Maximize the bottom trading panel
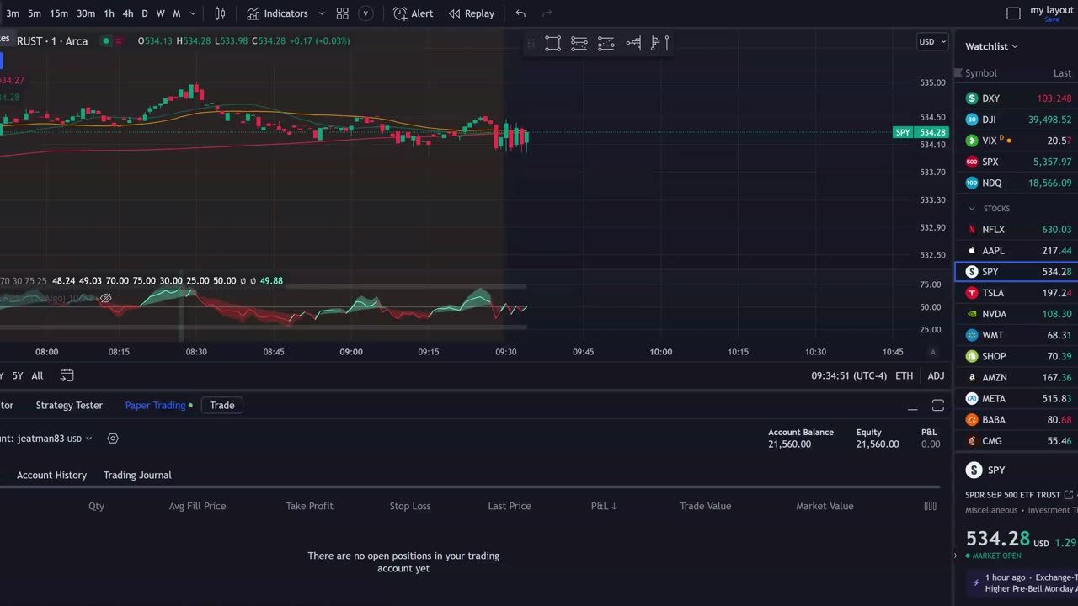Viewport: 1078px width, 606px height. pyautogui.click(x=937, y=406)
